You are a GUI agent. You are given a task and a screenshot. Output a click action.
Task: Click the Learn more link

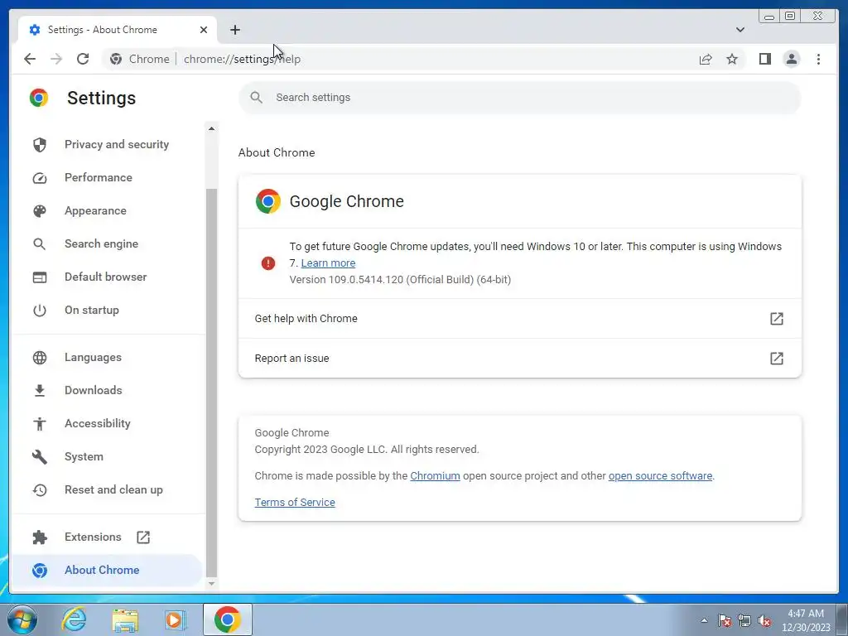328,263
